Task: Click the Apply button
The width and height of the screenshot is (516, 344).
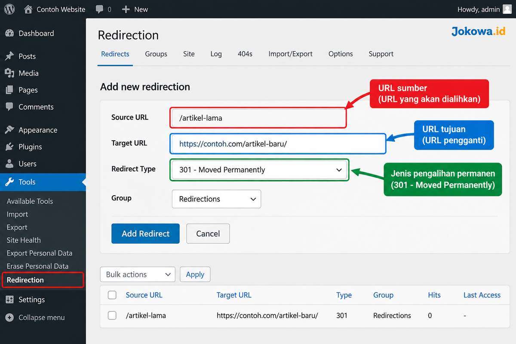Action: pyautogui.click(x=195, y=274)
